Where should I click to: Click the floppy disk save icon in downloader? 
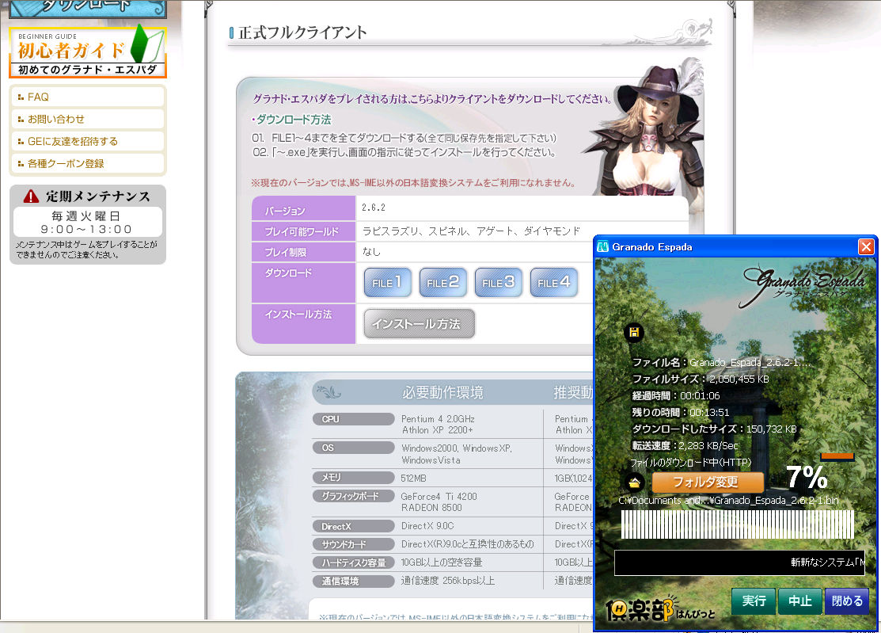point(634,332)
